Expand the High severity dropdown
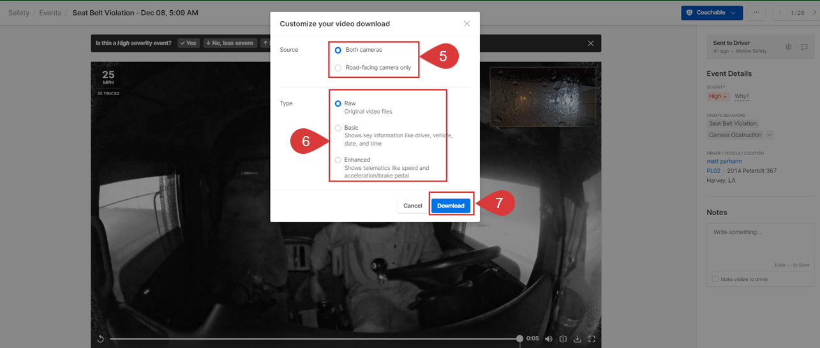 [x=717, y=96]
